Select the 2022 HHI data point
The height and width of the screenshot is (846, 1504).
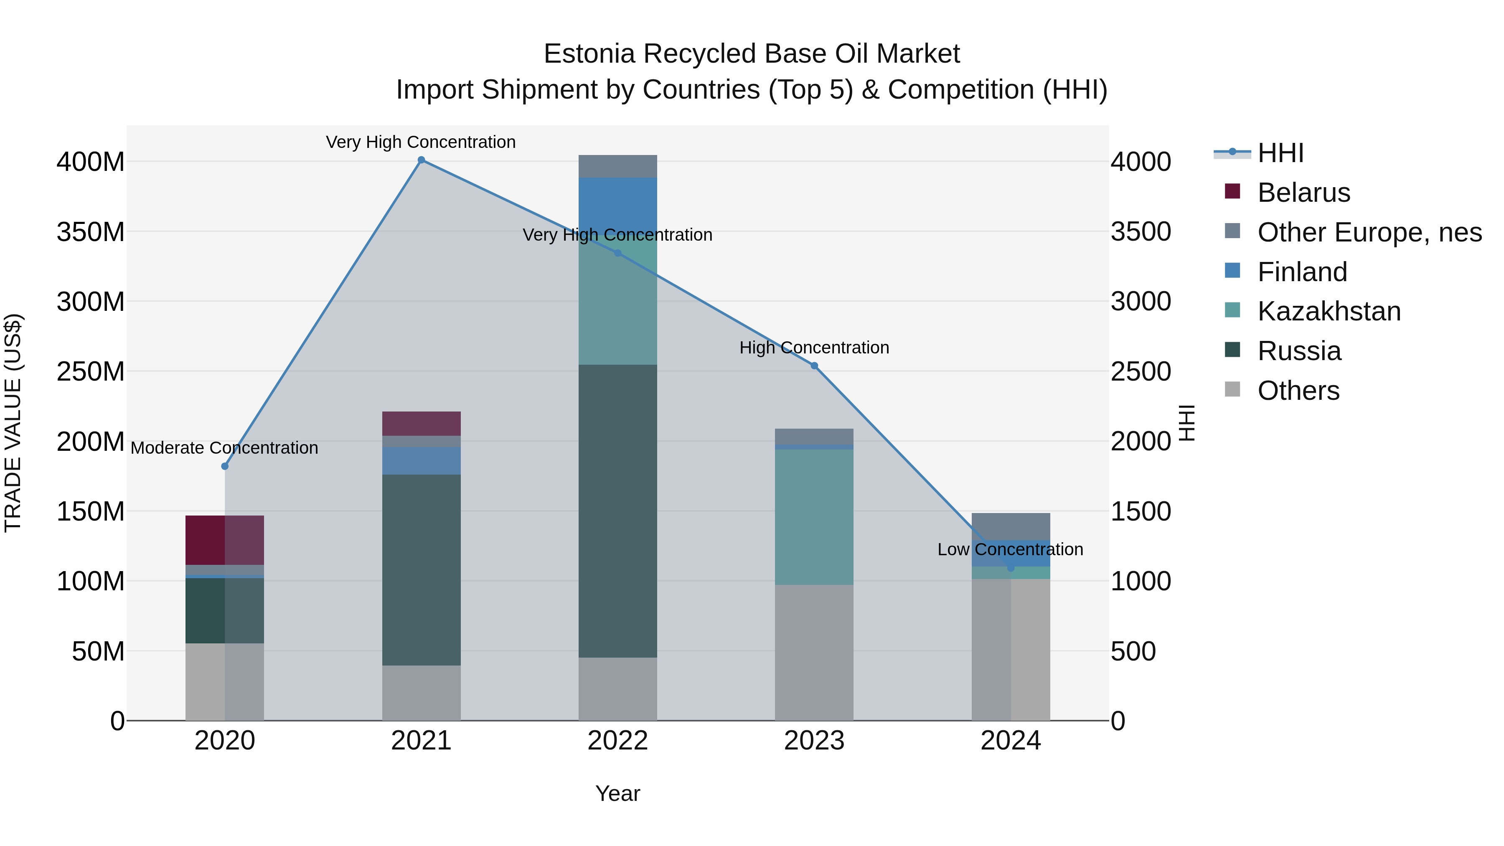(x=618, y=253)
